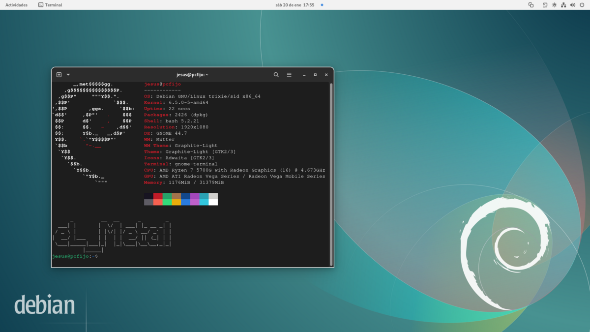Click the Shell: bash 5.2.21 line
This screenshot has width=590, height=332.
[172, 121]
